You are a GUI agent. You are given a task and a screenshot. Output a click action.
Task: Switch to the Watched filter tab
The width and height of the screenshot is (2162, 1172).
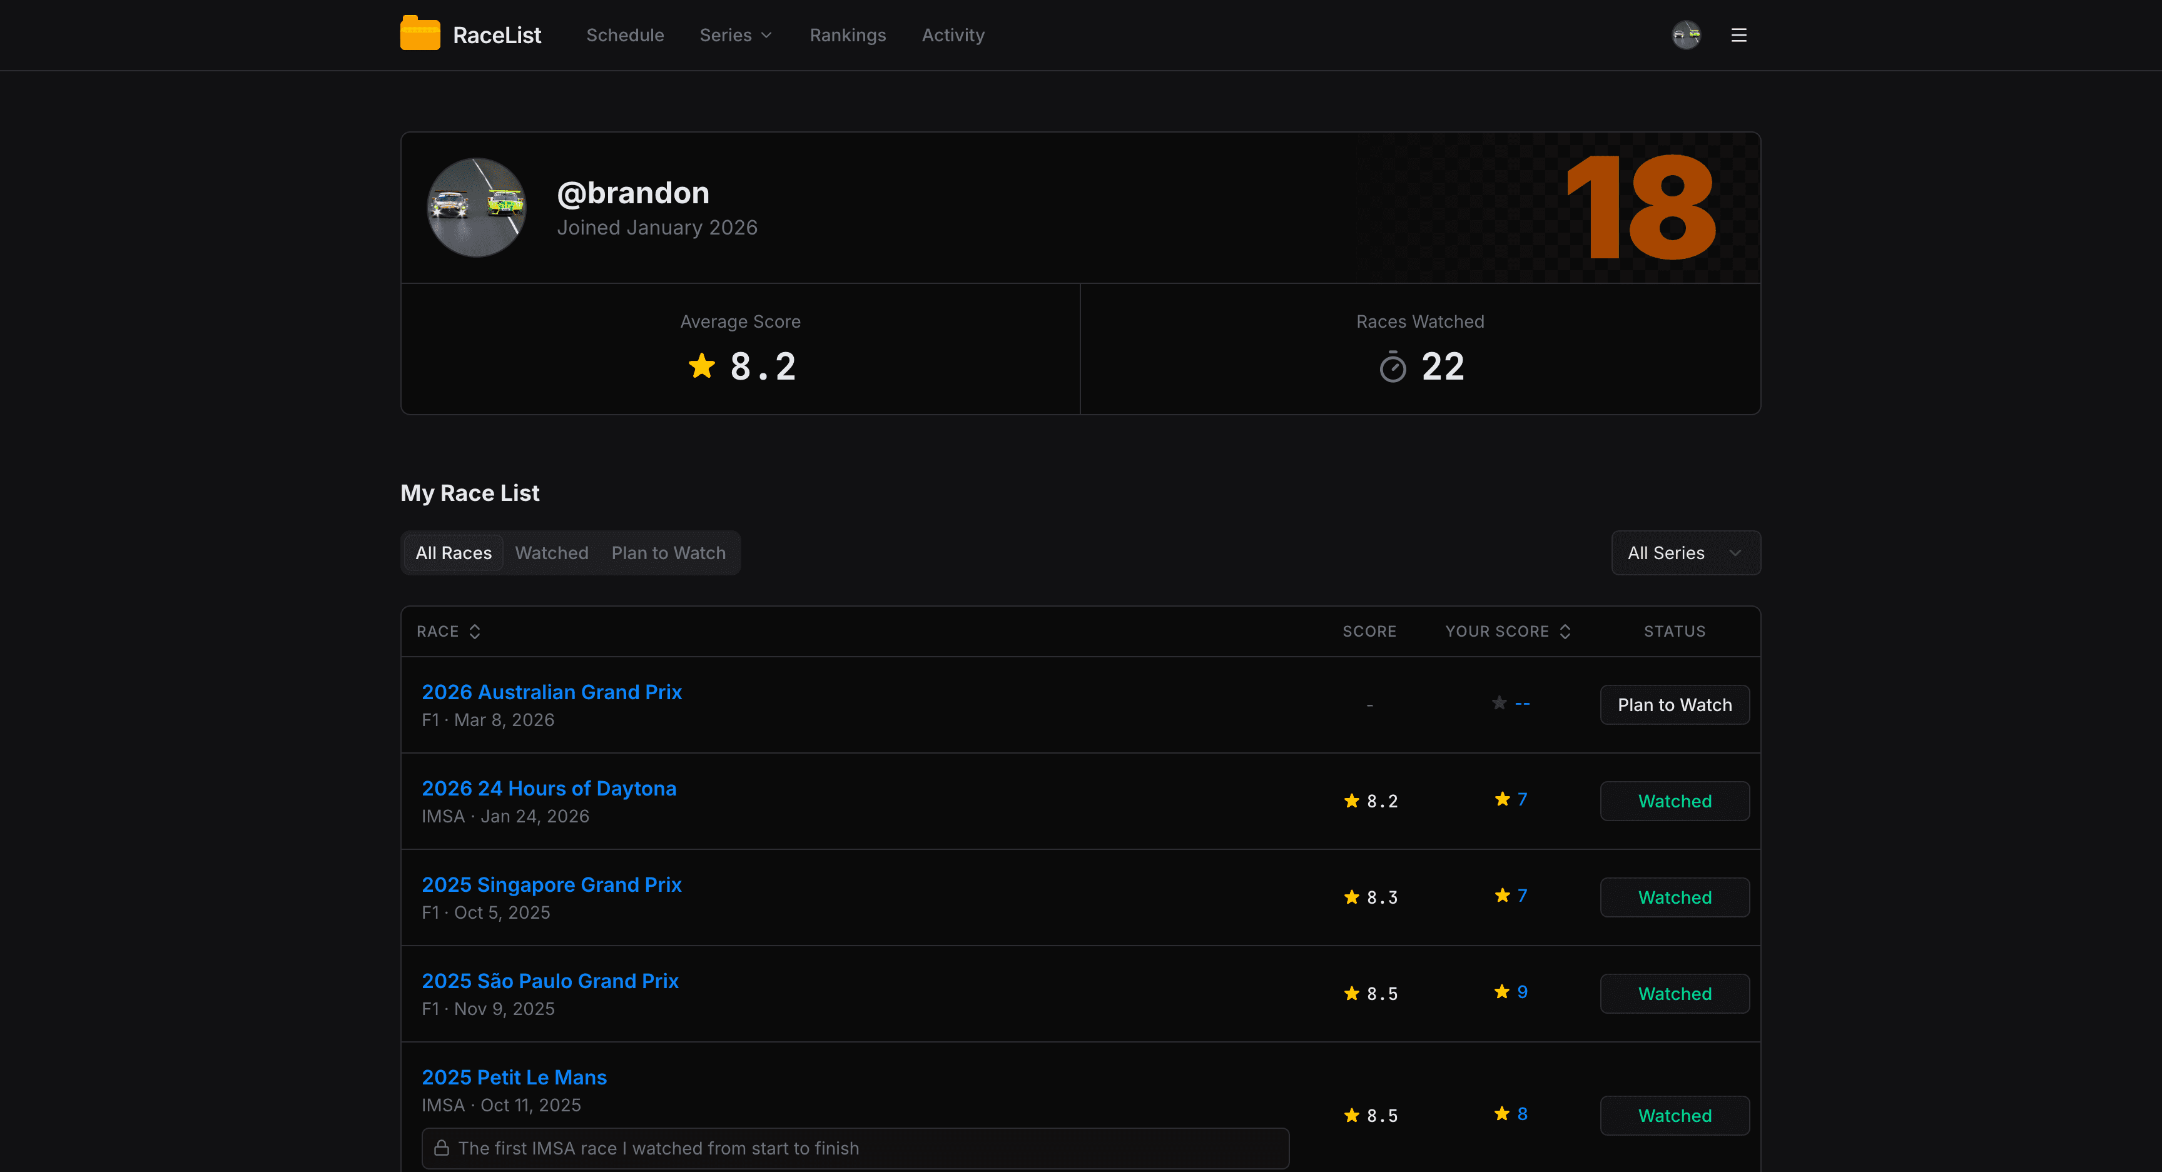(551, 552)
